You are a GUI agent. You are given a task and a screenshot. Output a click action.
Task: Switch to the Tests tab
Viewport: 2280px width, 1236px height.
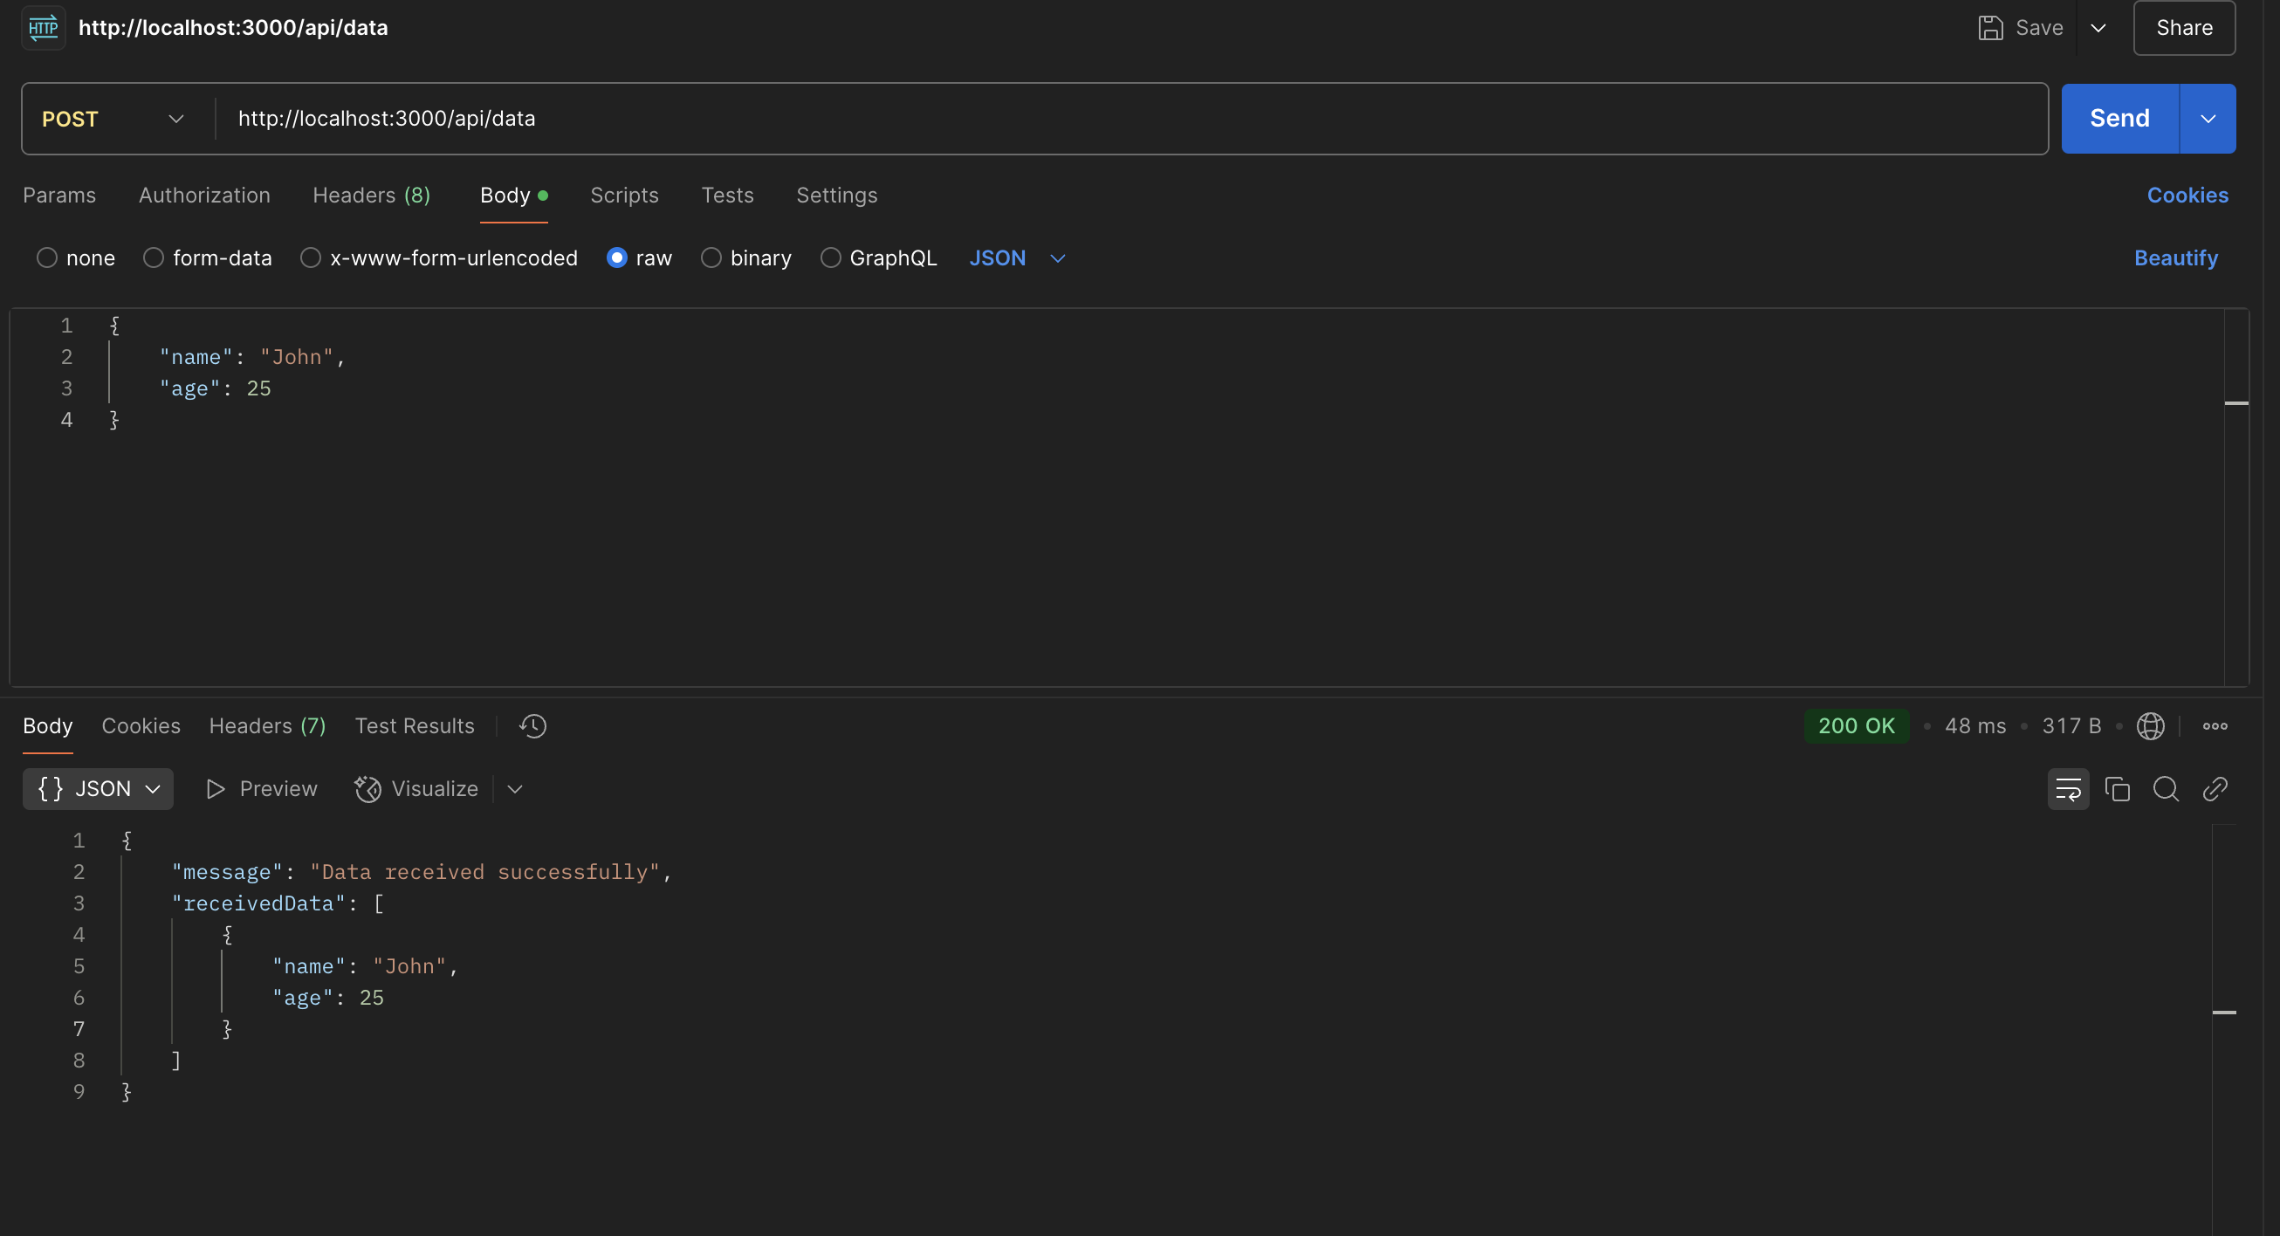[x=727, y=195]
